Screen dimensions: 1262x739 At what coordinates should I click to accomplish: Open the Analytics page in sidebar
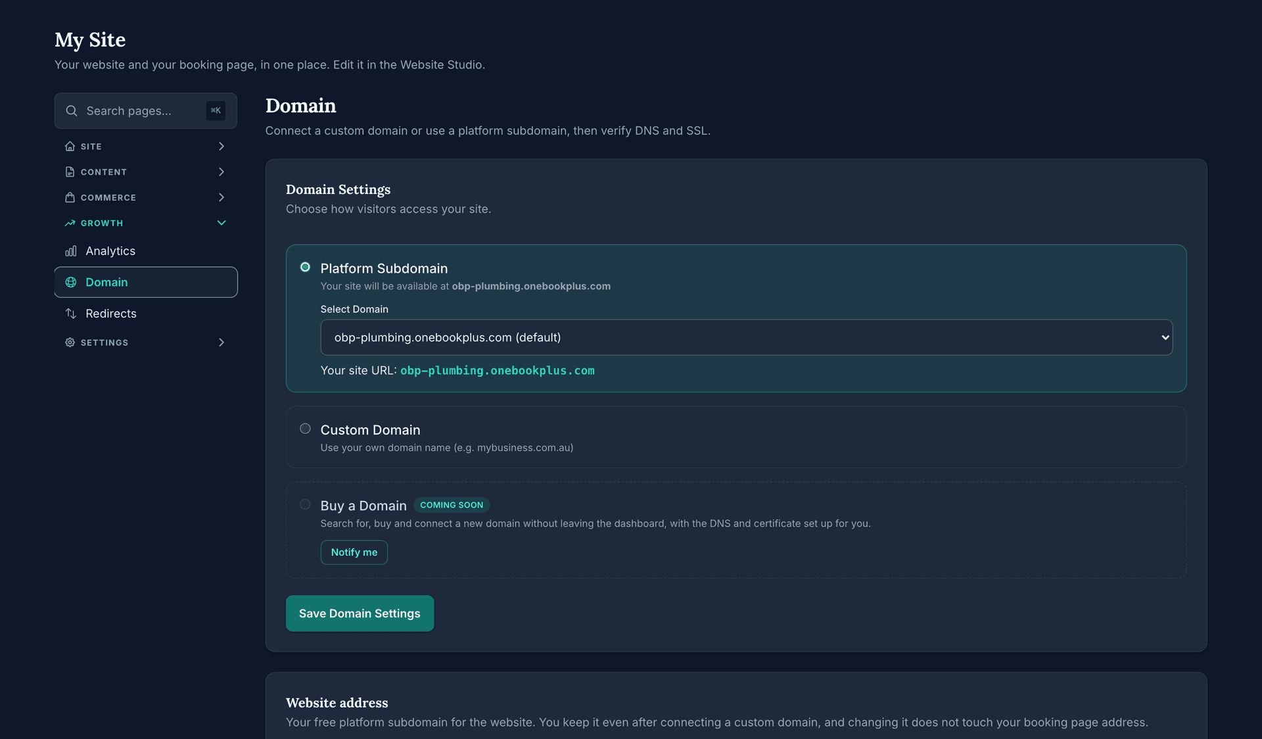pyautogui.click(x=146, y=251)
